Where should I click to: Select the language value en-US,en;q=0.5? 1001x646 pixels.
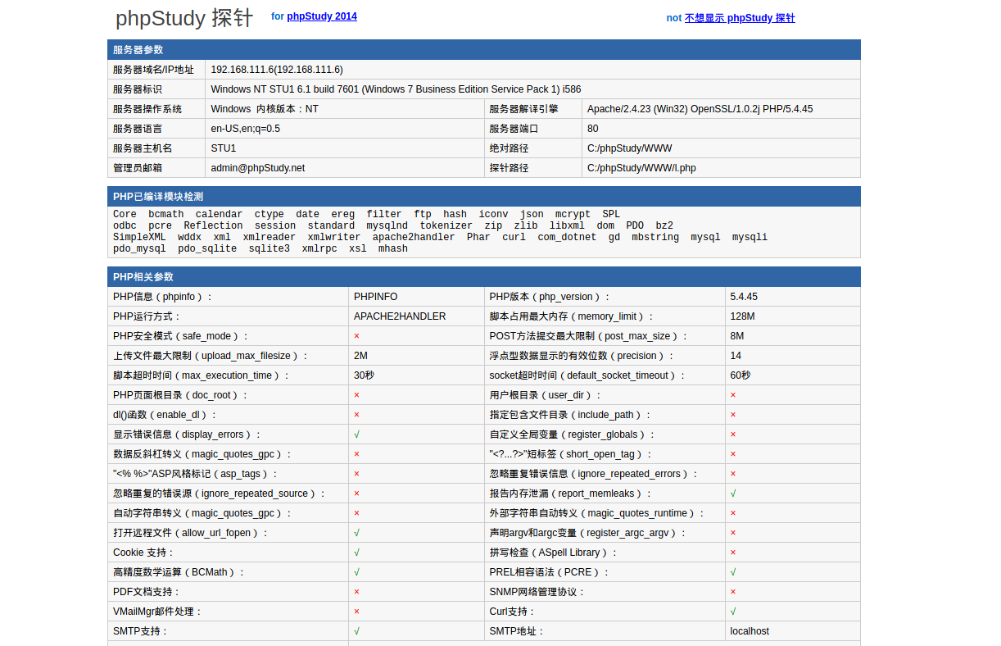click(246, 129)
